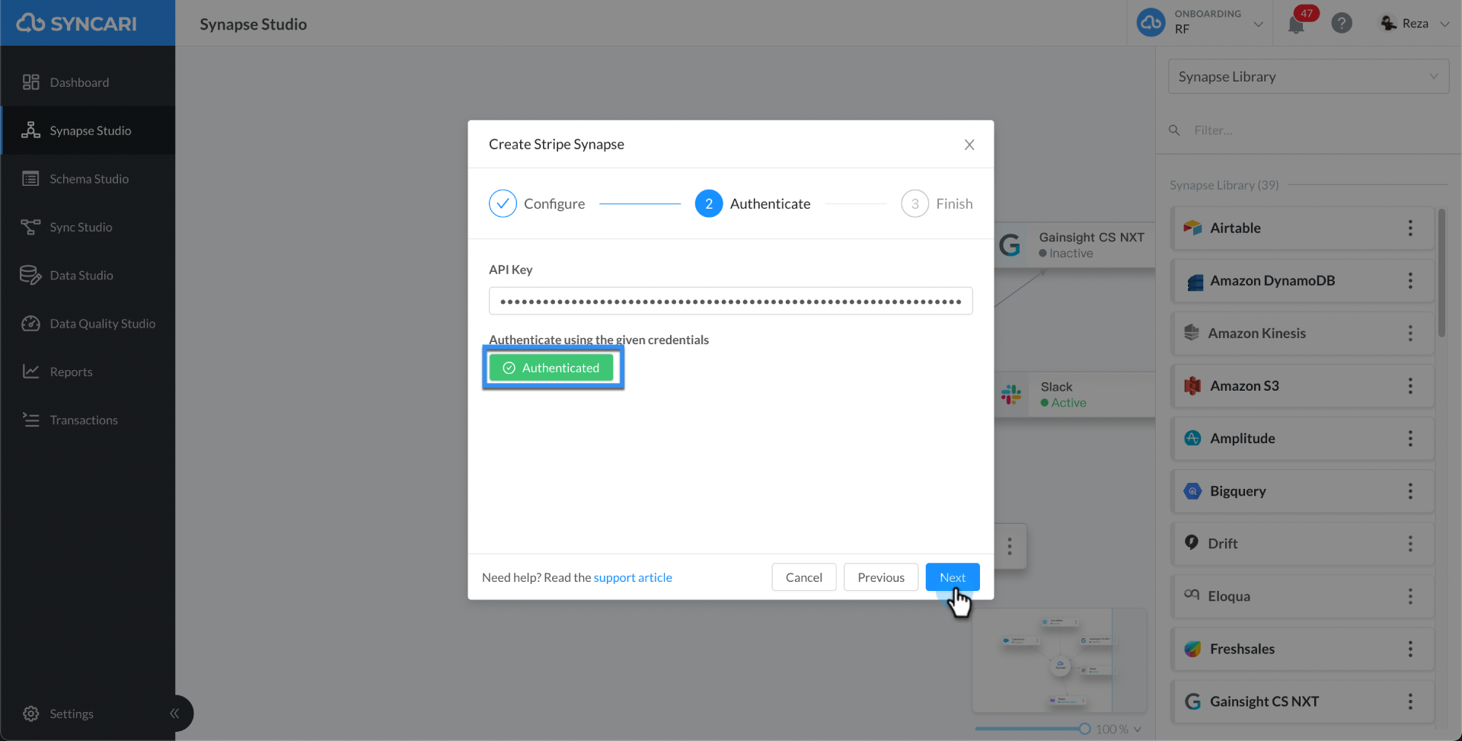Click the Bigquery icon
The image size is (1462, 741).
click(1192, 491)
